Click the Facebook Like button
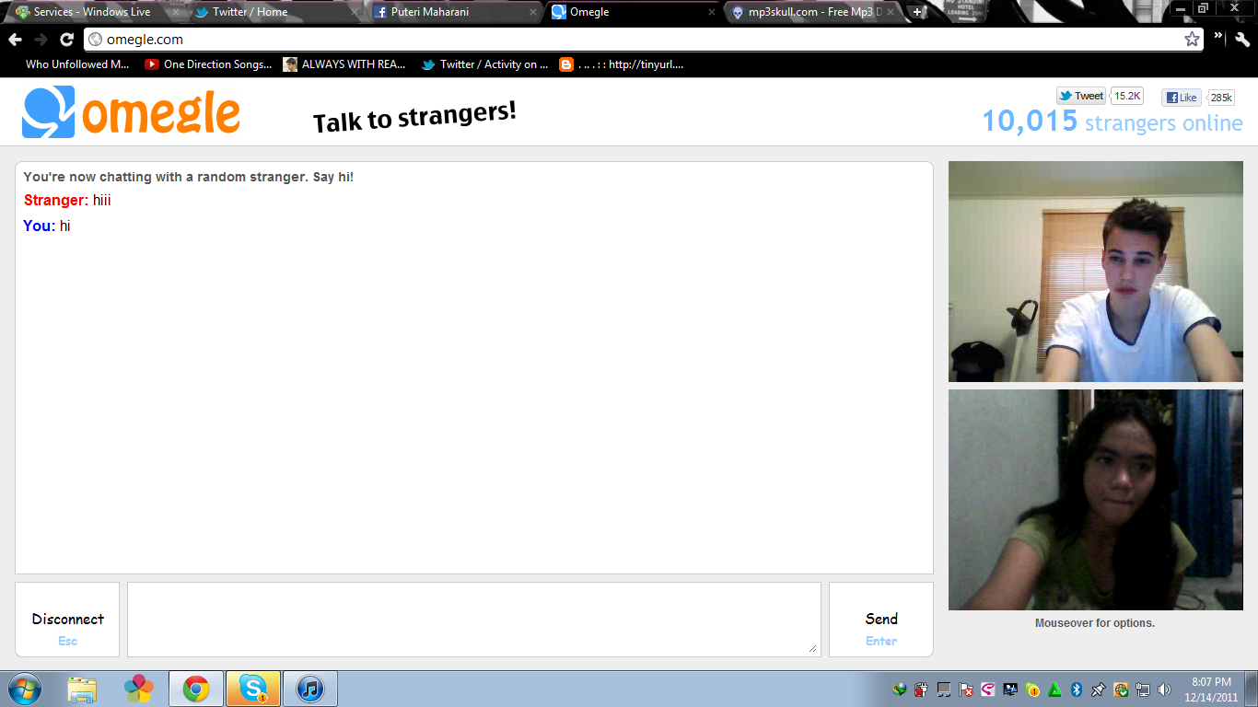The height and width of the screenshot is (707, 1258). coord(1181,98)
